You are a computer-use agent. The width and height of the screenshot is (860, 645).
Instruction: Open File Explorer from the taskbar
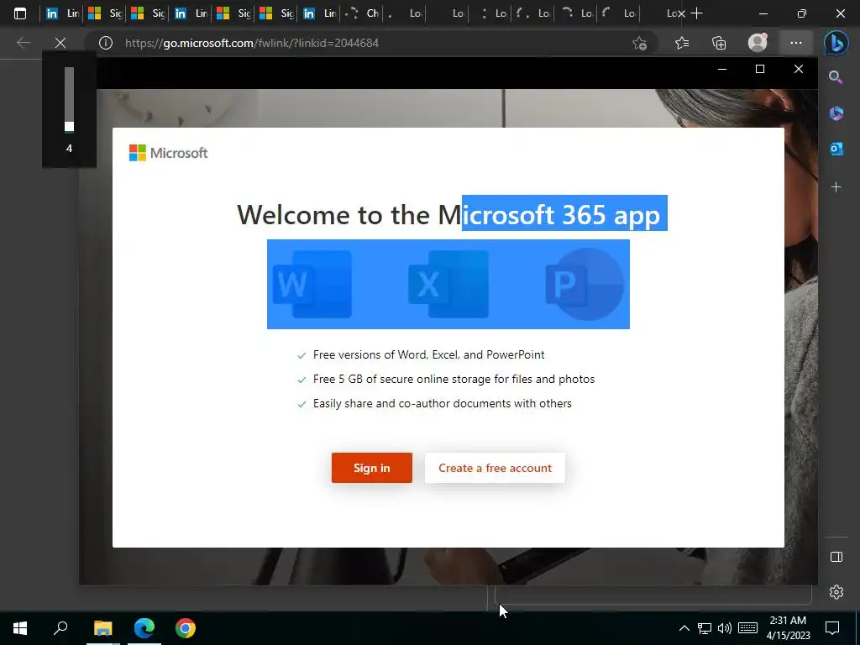click(x=103, y=628)
